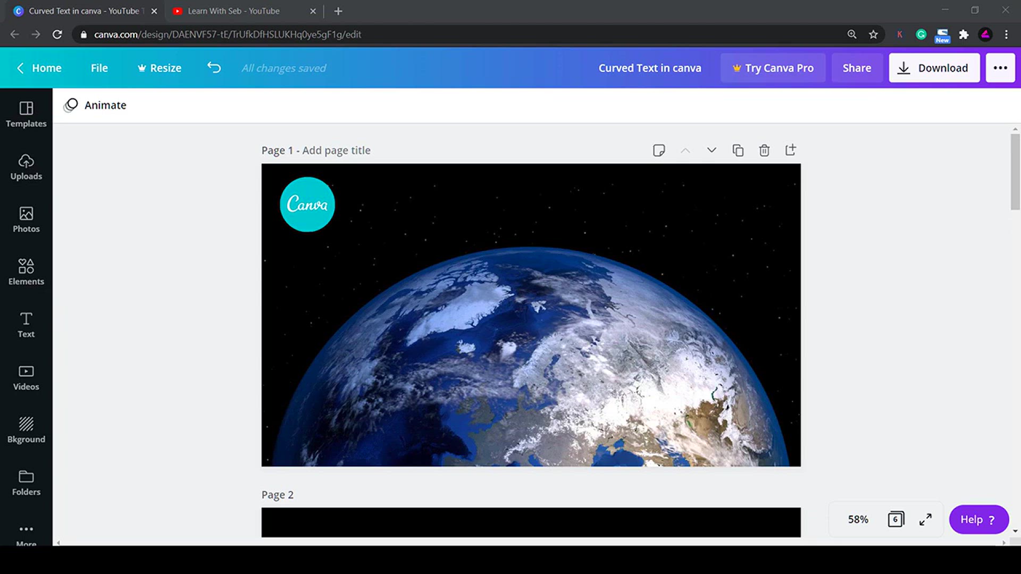Viewport: 1021px width, 574px height.
Task: Open the 58% zoom level menu
Action: (858, 519)
